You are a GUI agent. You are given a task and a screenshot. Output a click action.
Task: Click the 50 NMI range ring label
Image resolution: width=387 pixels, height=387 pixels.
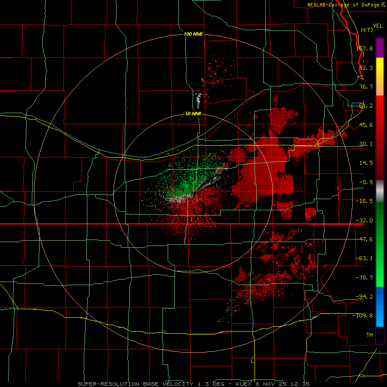pos(193,114)
